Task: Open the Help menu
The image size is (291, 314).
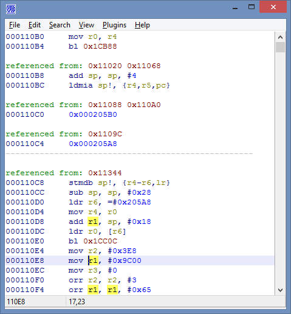Action: pos(142,25)
